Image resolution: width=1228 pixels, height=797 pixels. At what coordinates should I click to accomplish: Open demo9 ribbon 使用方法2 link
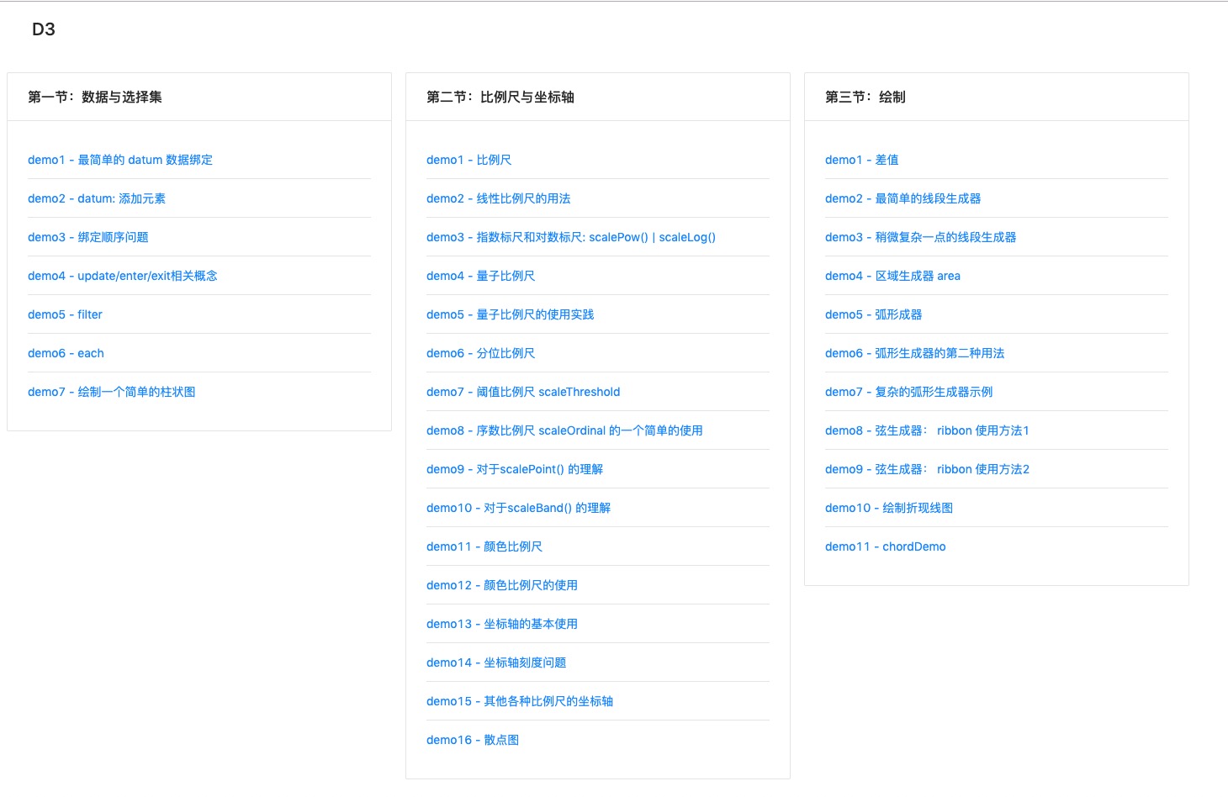click(927, 469)
